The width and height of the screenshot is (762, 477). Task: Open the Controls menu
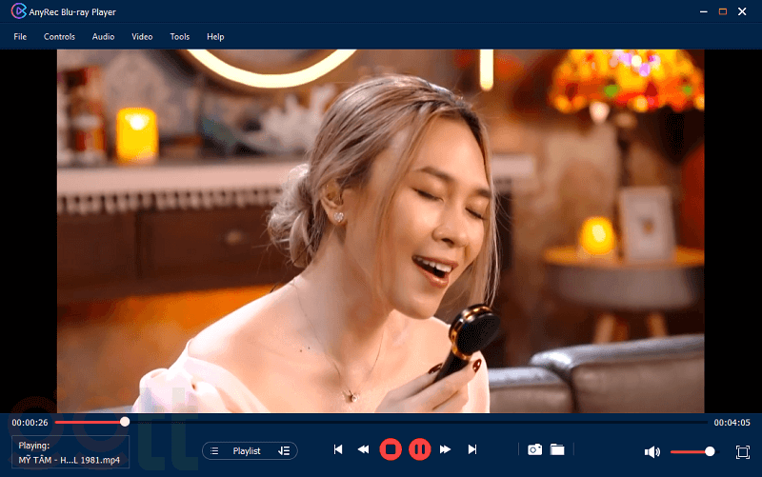[x=59, y=36]
